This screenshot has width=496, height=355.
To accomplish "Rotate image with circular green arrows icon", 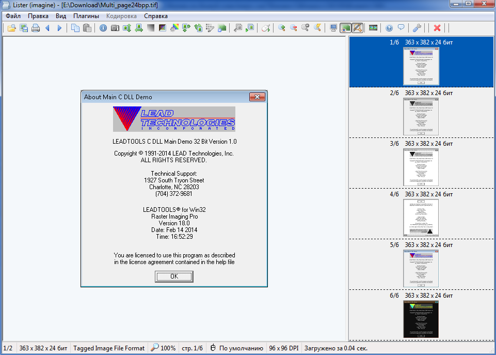I will point(198,28).
